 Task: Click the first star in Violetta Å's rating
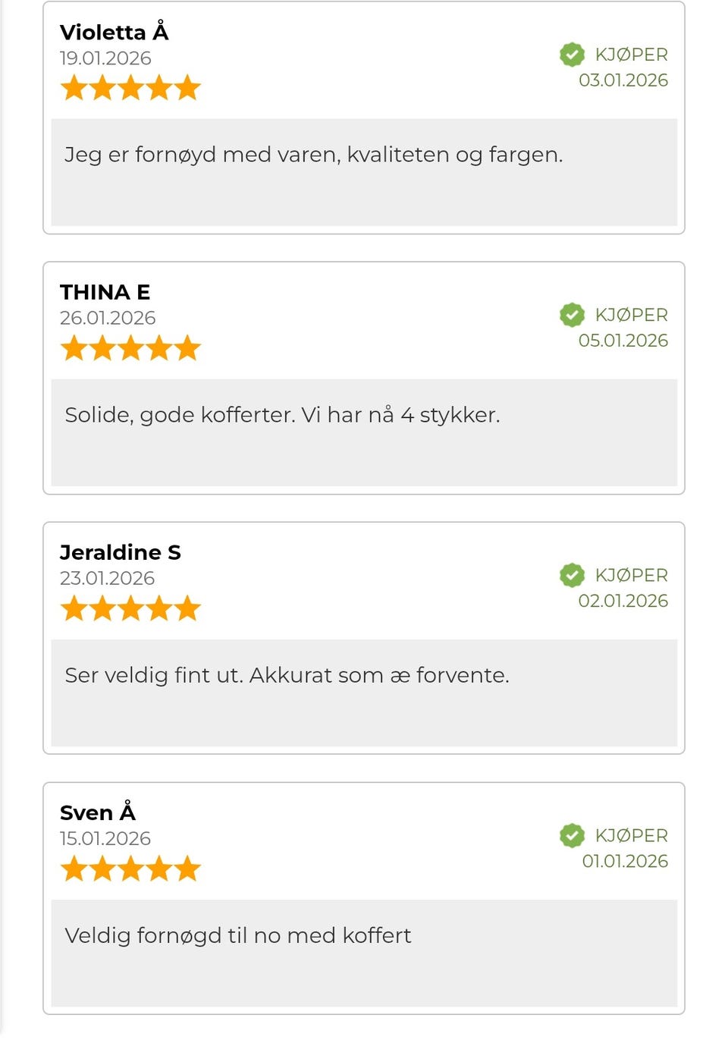point(74,88)
